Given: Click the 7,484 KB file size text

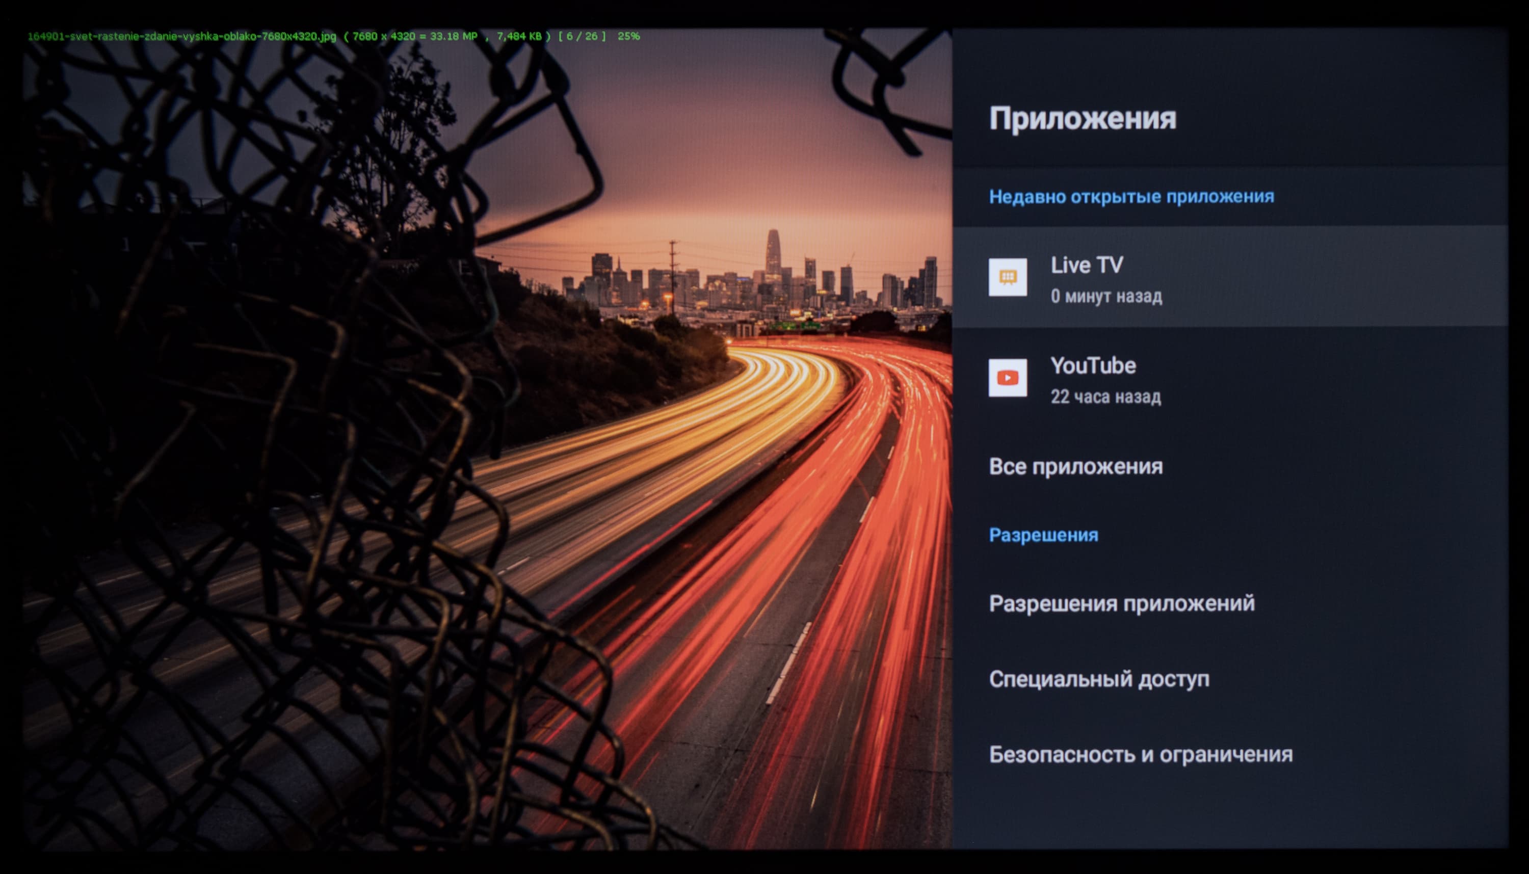Looking at the screenshot, I should pos(519,36).
